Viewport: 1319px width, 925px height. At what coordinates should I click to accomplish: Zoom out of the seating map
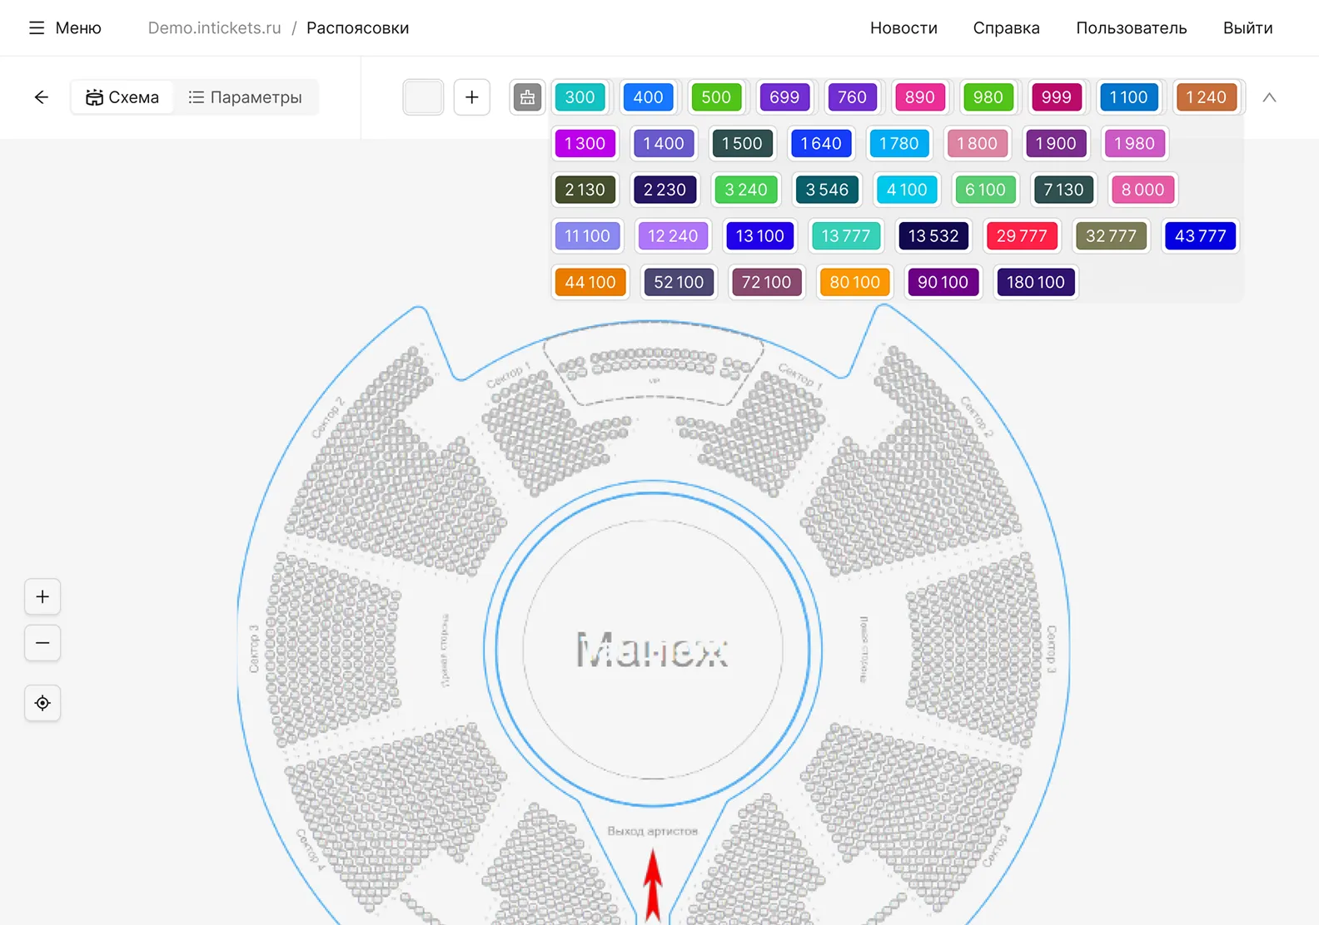42,643
